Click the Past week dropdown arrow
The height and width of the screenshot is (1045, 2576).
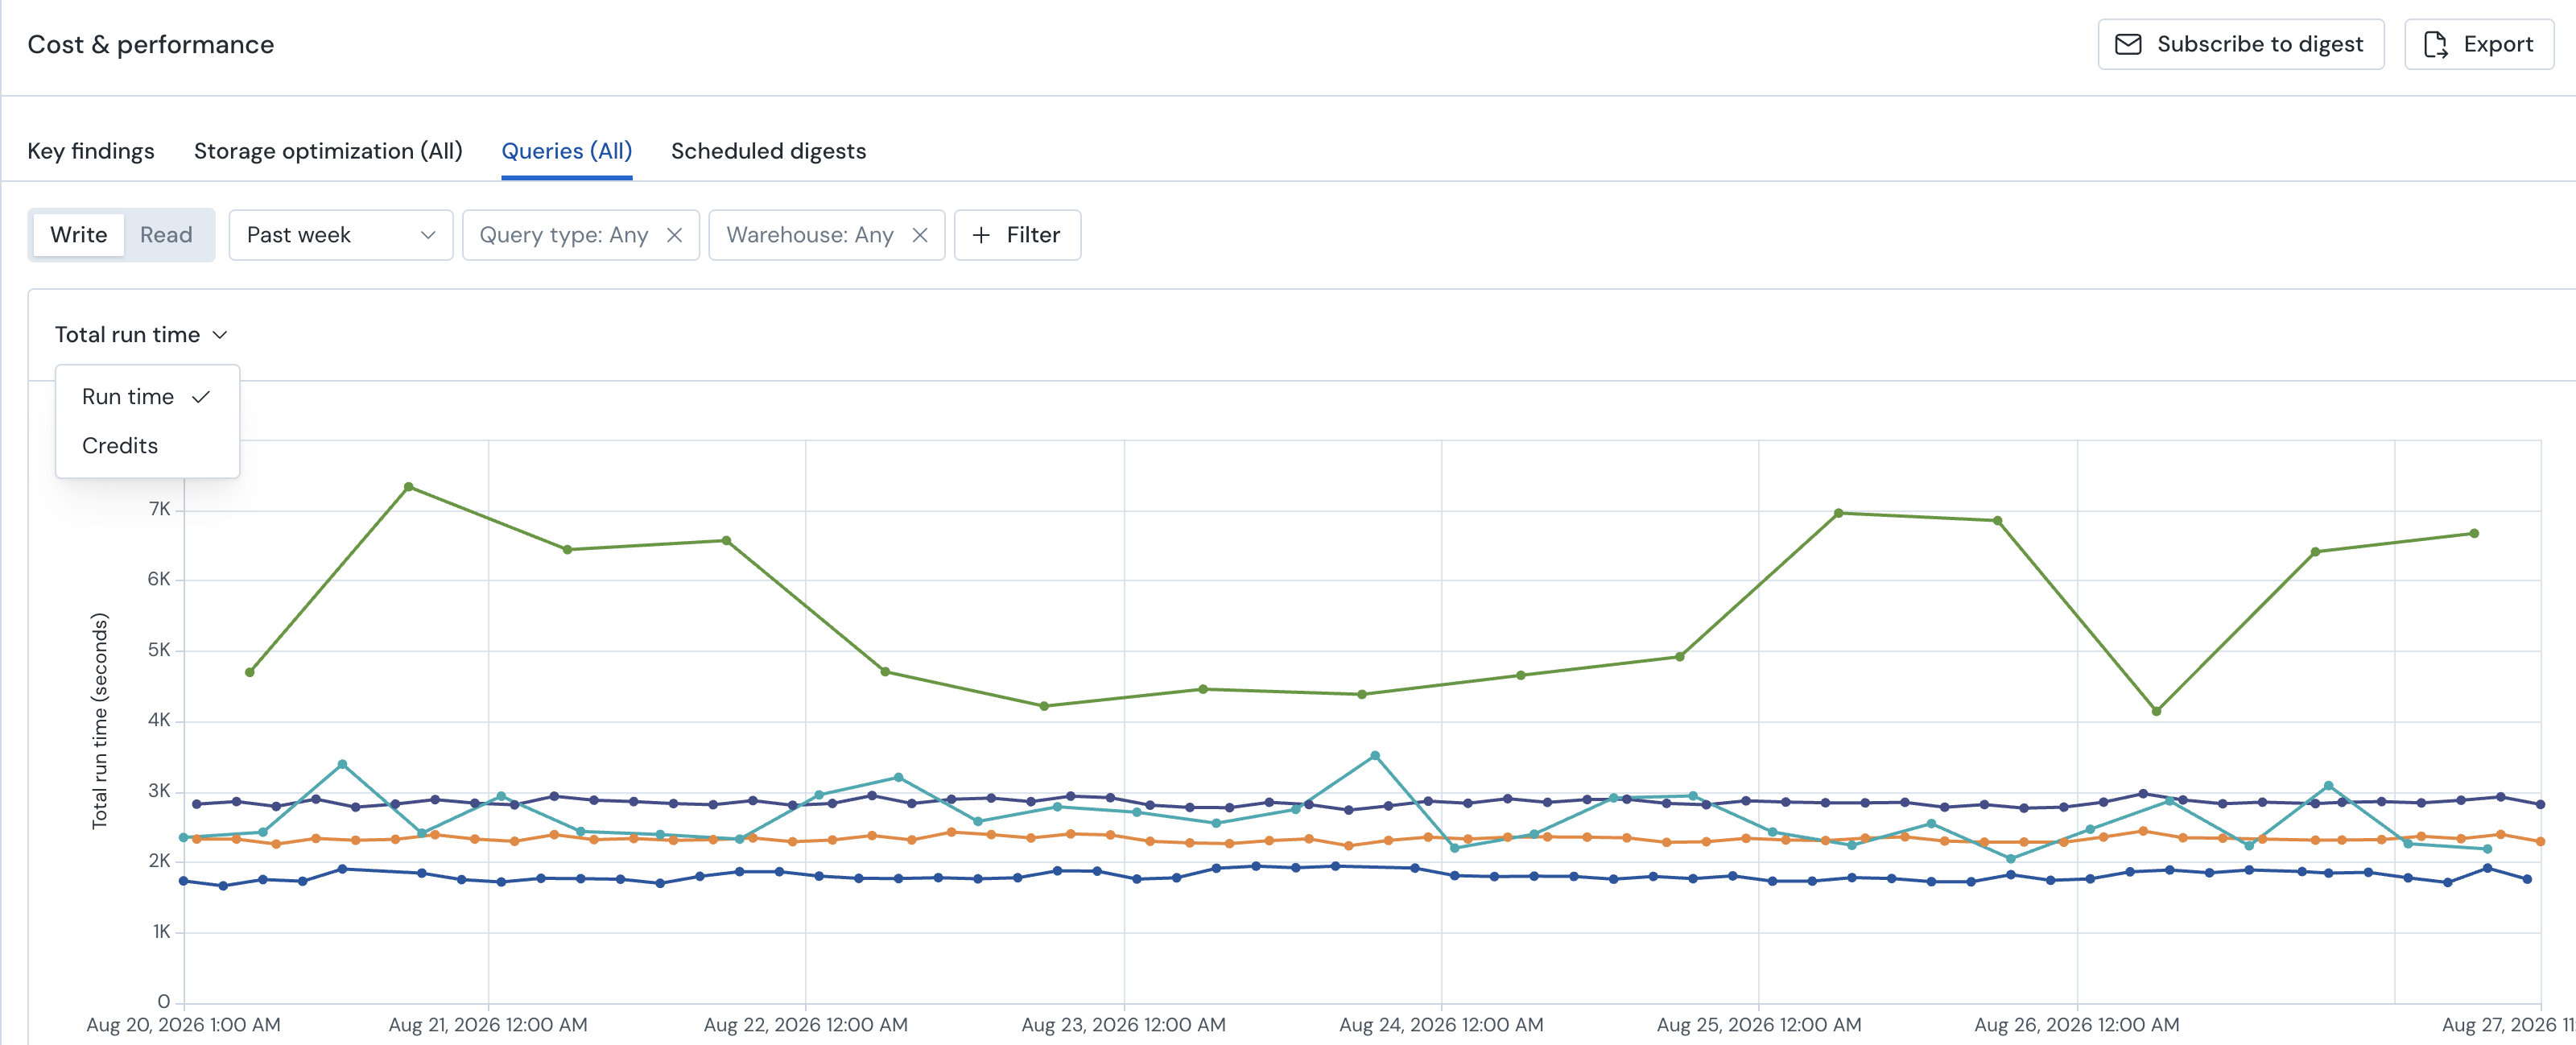pos(428,235)
